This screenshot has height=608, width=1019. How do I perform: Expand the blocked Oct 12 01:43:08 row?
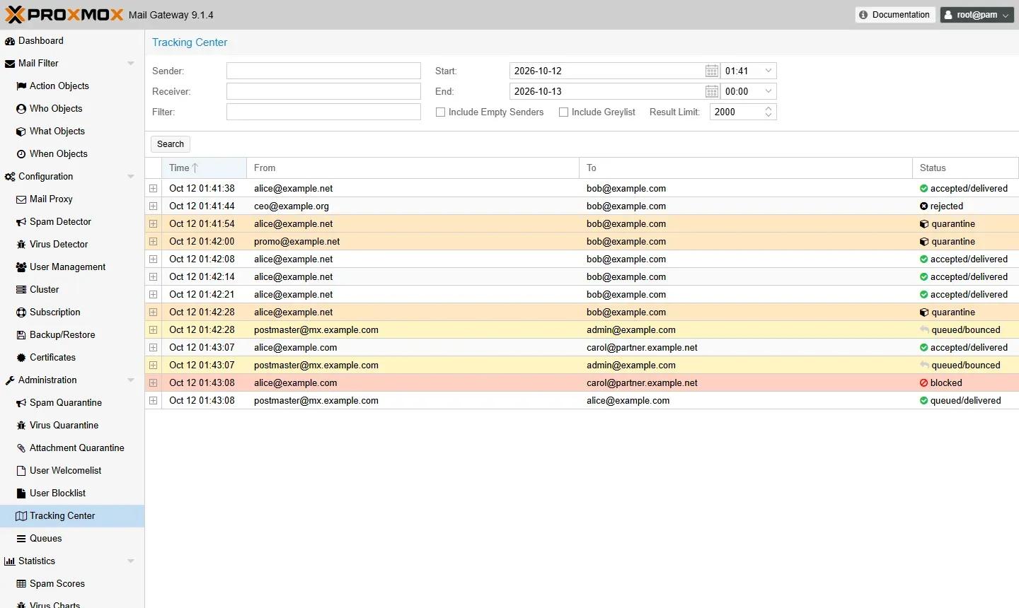(154, 383)
